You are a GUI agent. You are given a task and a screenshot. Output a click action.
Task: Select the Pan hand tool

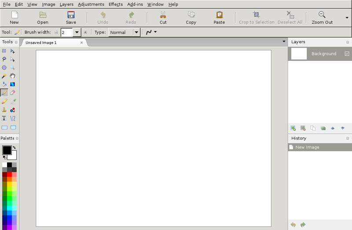[x=13, y=76]
